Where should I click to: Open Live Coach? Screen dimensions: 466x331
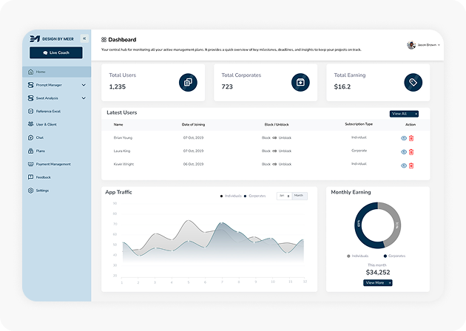(x=56, y=52)
